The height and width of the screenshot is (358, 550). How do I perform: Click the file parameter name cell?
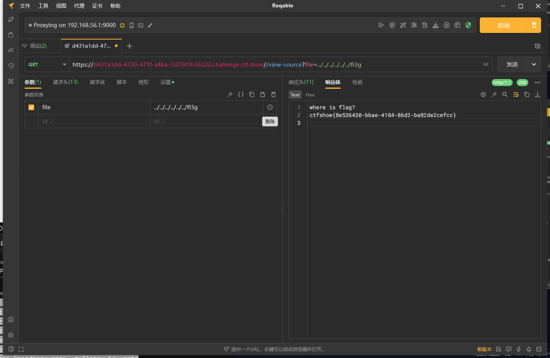point(94,107)
